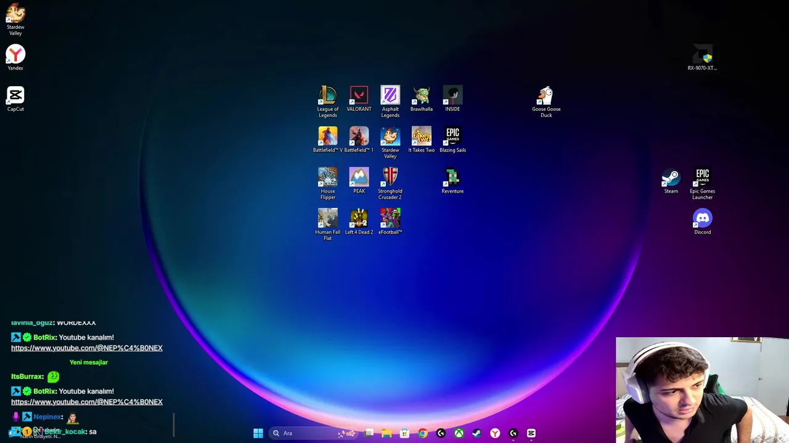Select the Steam icon on the desktop
The height and width of the screenshot is (443, 789).
pyautogui.click(x=671, y=181)
